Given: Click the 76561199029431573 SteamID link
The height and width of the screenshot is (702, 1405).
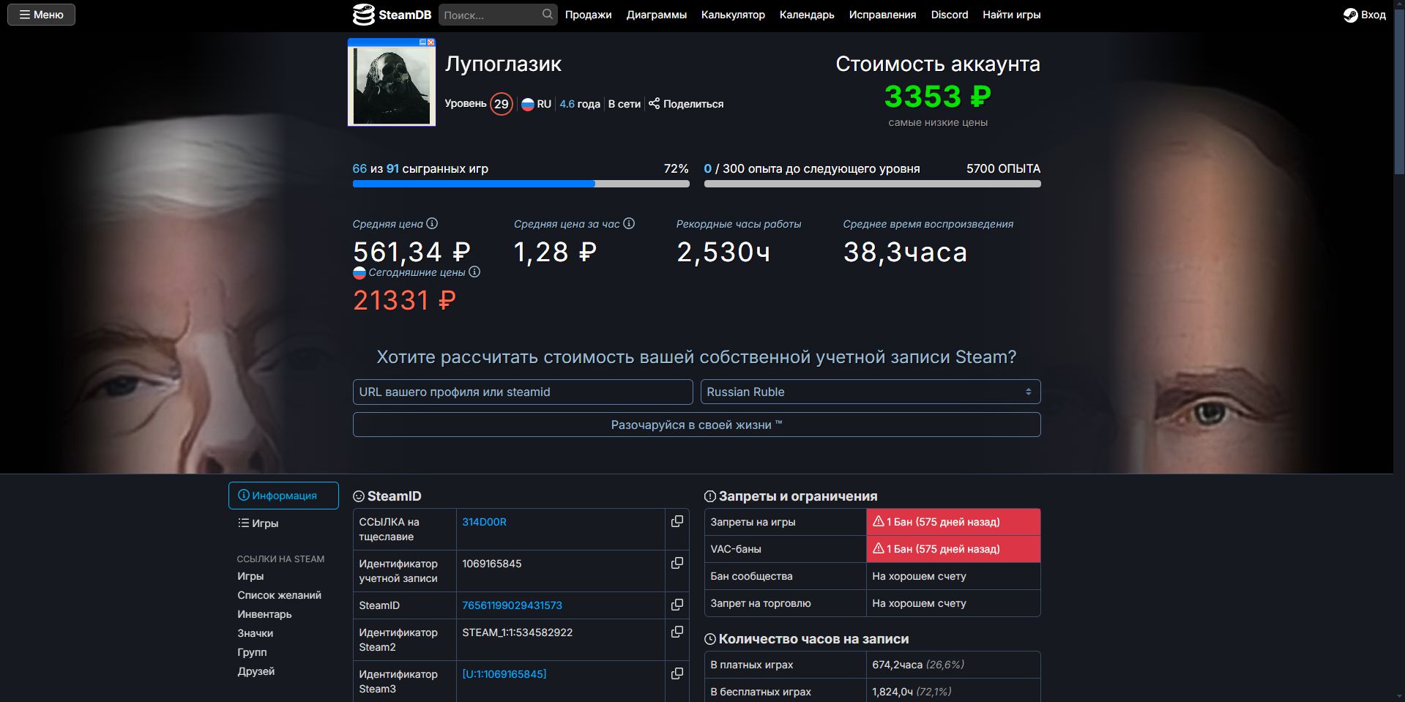Looking at the screenshot, I should (512, 605).
